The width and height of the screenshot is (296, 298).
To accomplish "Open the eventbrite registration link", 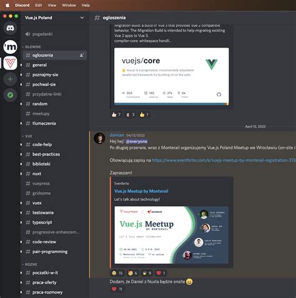I will pos(224,160).
